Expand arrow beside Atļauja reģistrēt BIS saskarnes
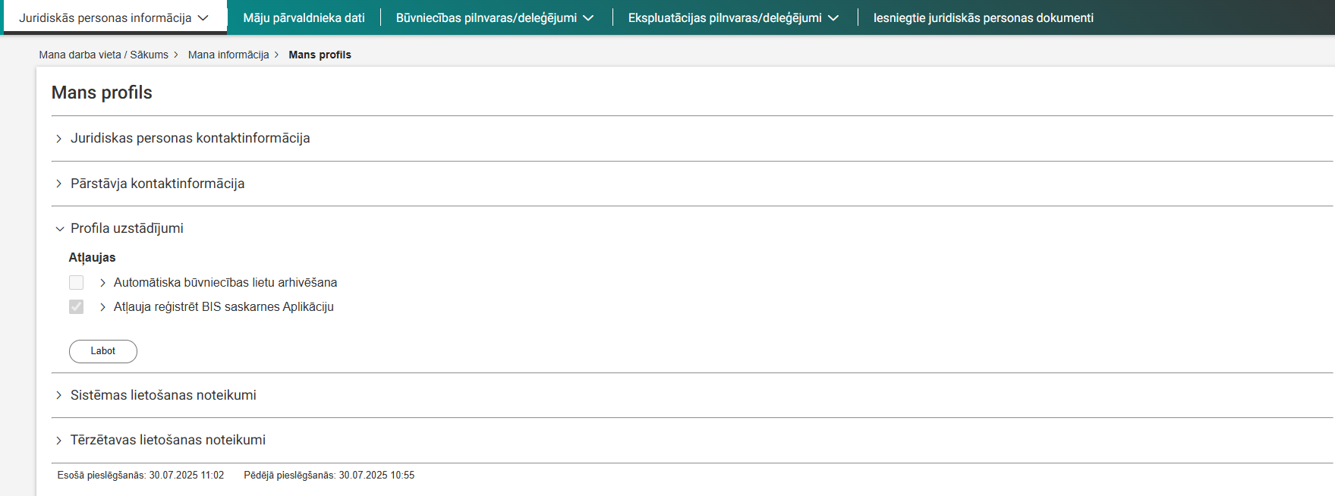Screen dimensions: 1335x496 (102, 307)
